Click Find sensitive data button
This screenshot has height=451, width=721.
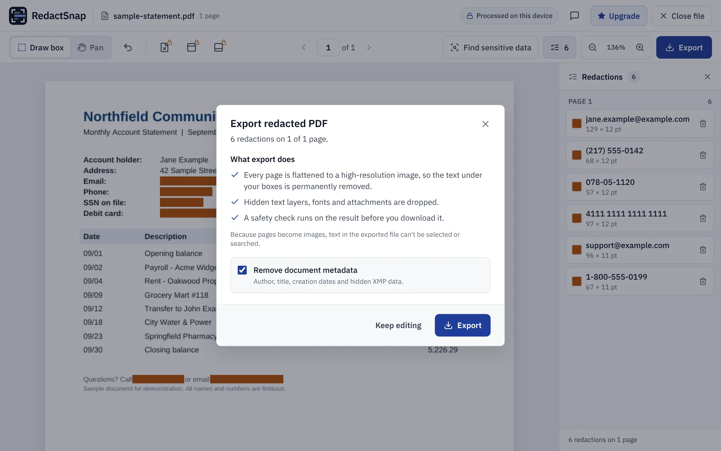tap(490, 47)
